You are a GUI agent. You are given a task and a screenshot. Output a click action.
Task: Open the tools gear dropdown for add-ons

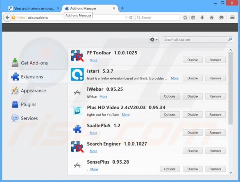(x=154, y=40)
